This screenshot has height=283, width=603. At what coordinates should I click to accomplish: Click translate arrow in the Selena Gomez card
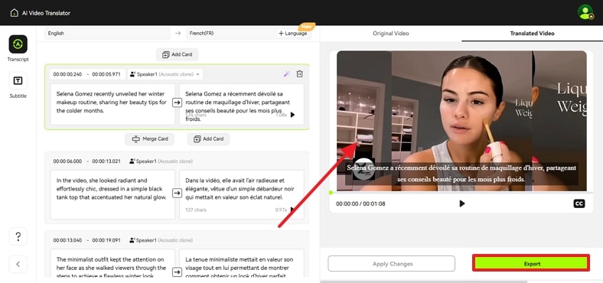[x=177, y=102]
